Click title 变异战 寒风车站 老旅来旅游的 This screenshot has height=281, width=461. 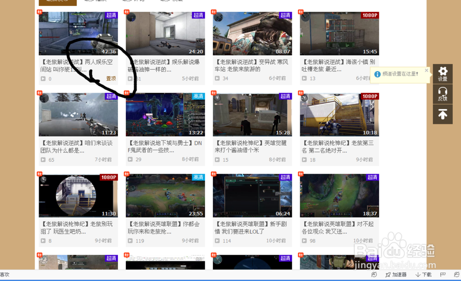coord(252,65)
